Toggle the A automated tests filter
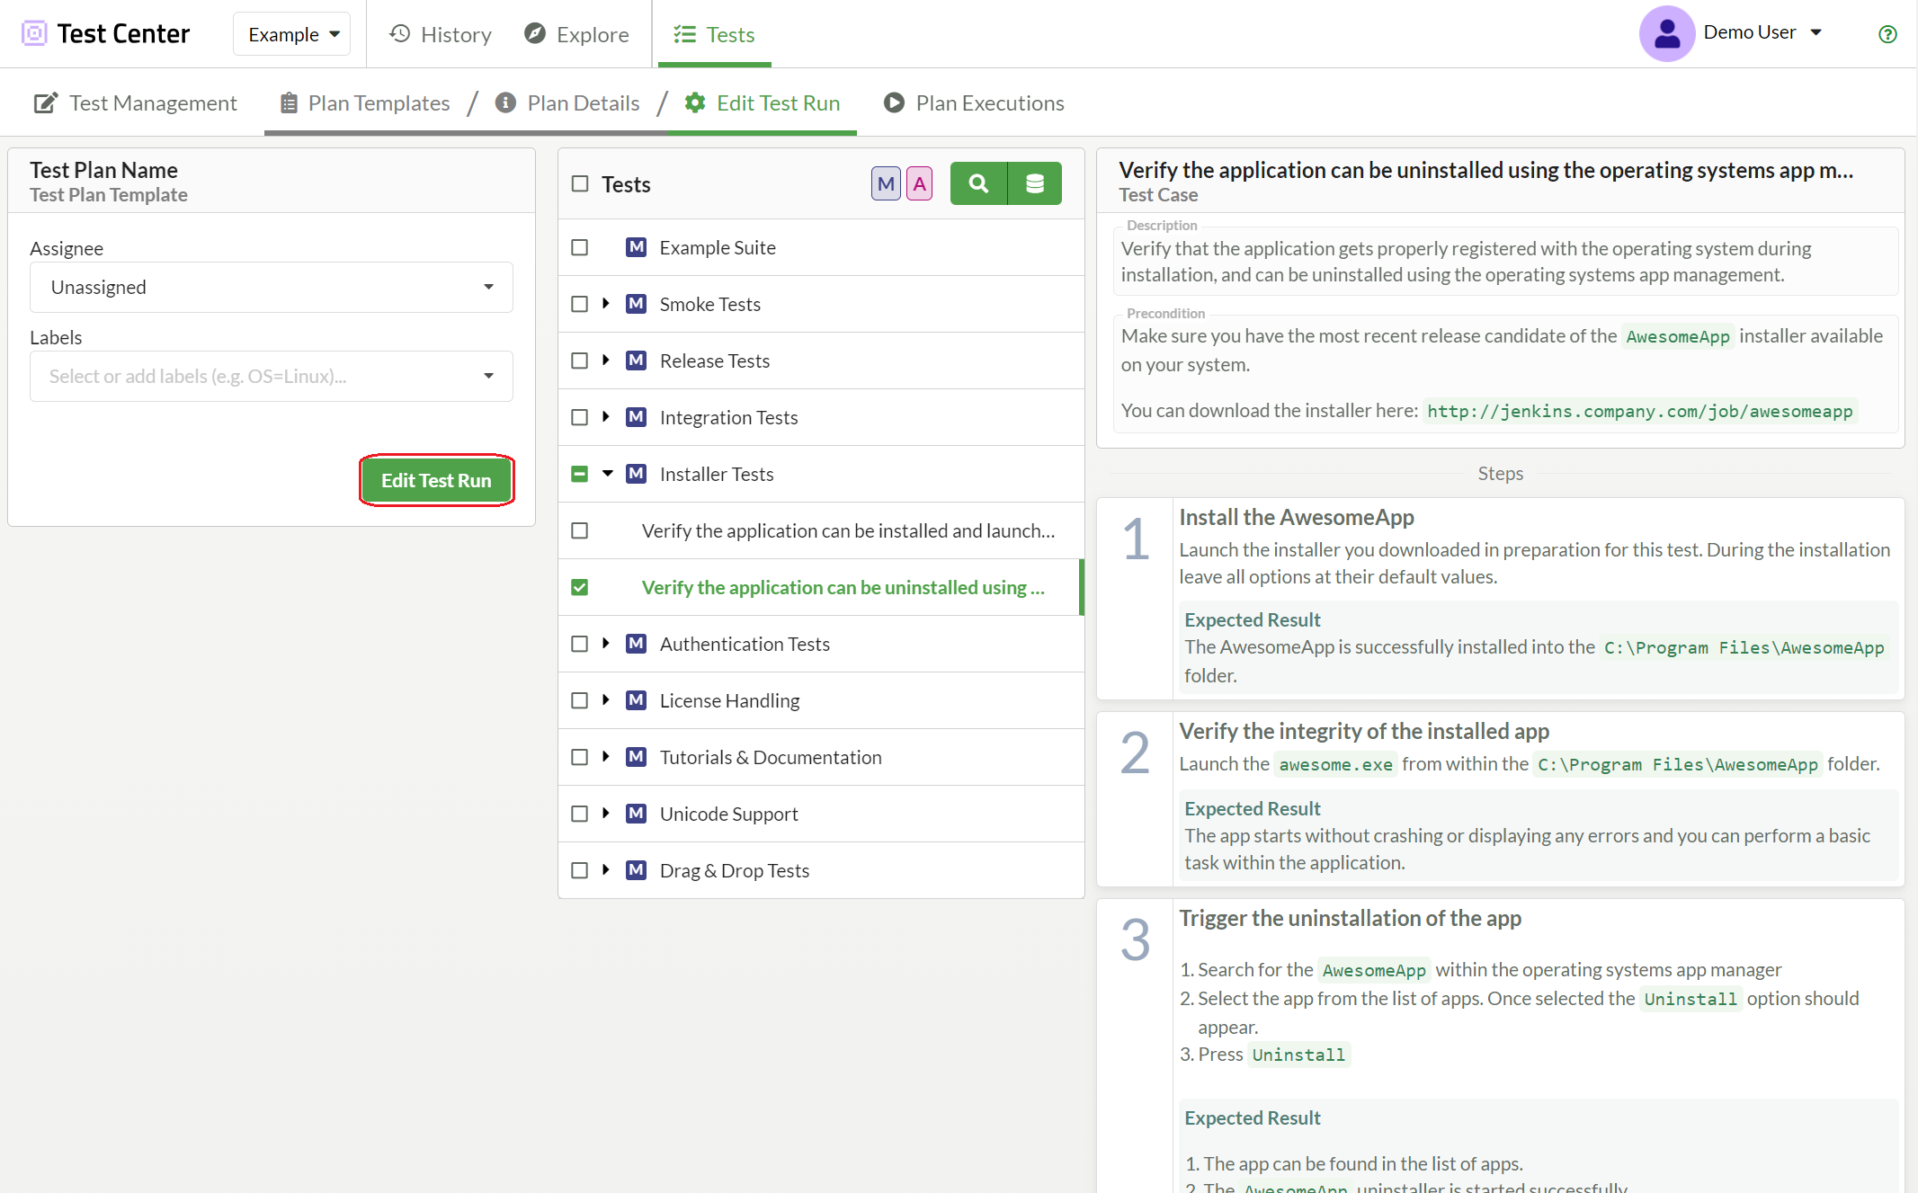 (919, 184)
